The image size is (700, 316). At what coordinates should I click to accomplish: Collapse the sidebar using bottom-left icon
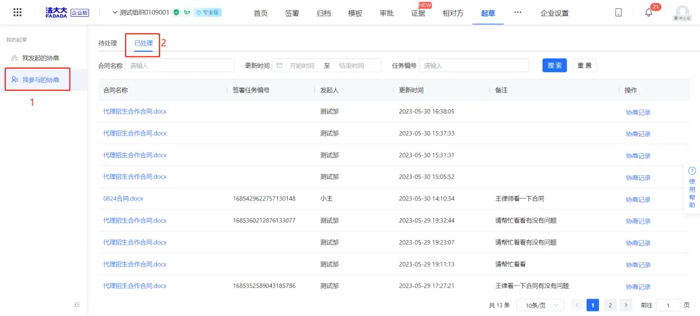(x=77, y=304)
